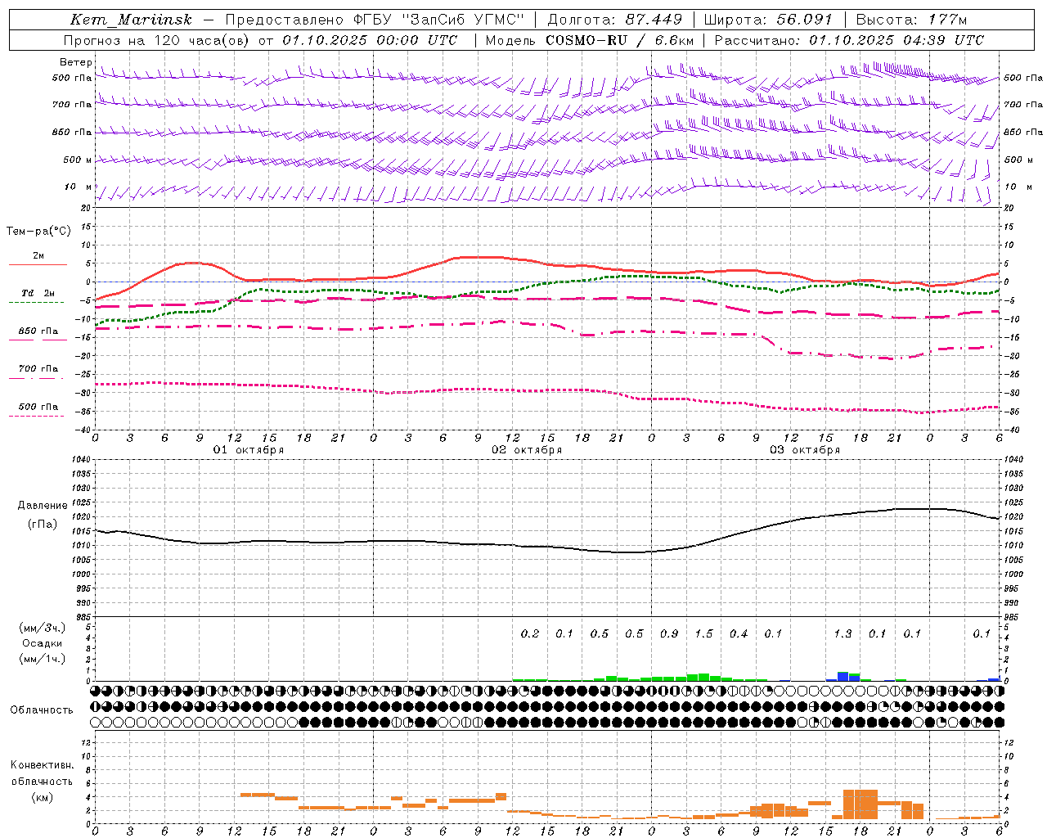Select the "(мм/1ч.)" precipitation unit label
Screen dimensions: 1047x838
42,659
